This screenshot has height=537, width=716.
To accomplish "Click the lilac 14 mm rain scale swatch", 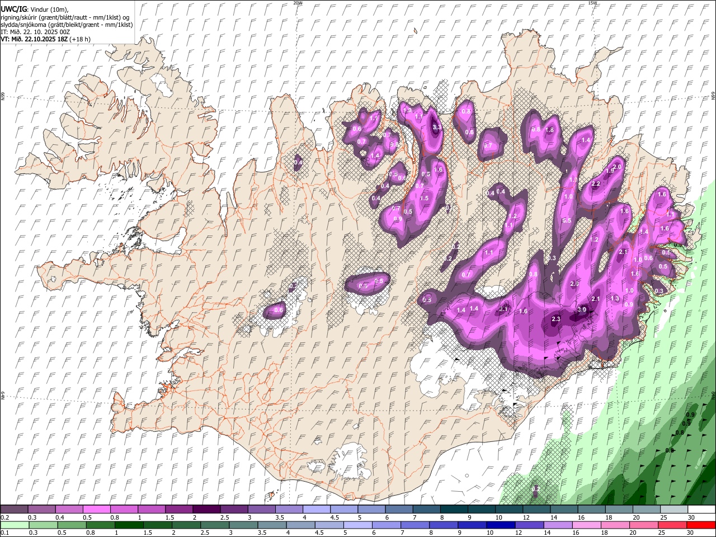I will click(557, 525).
